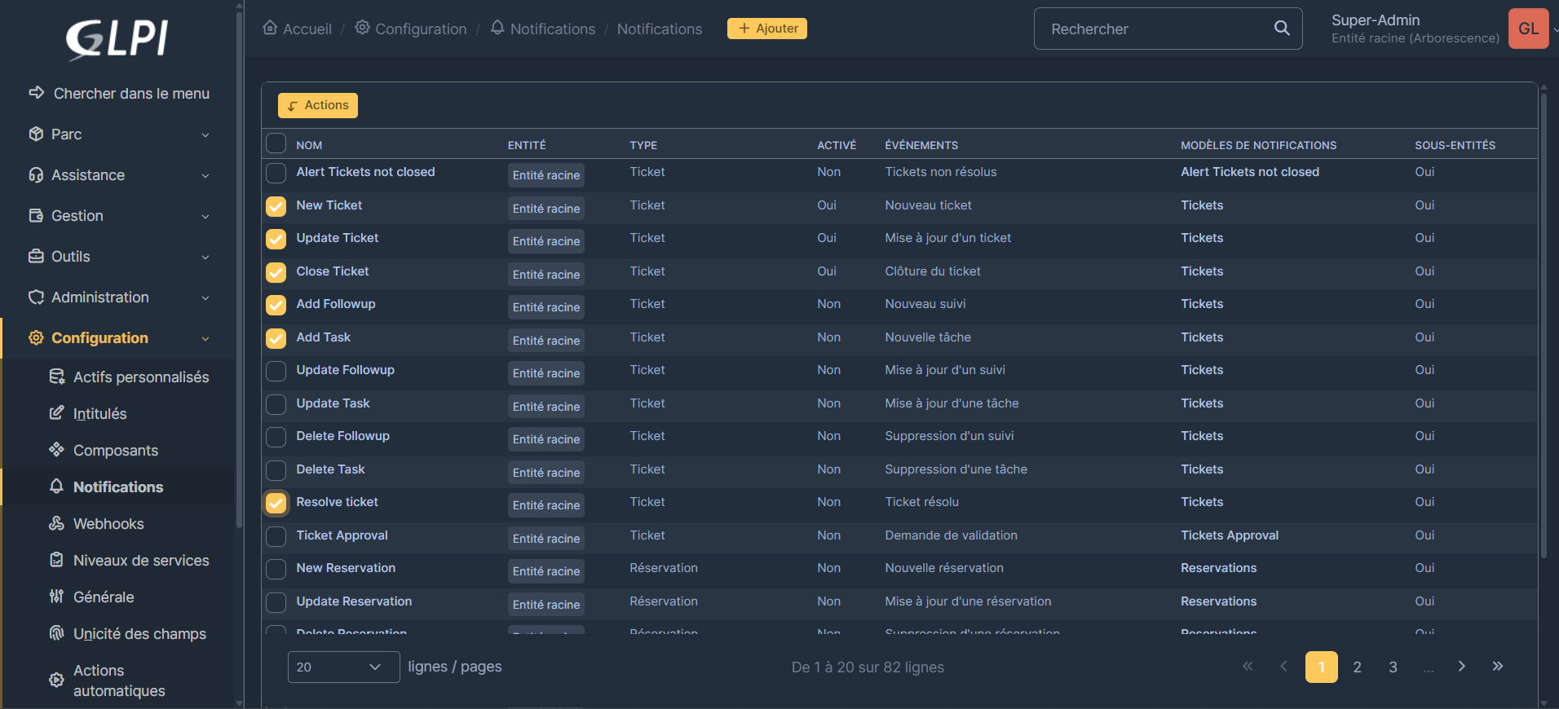This screenshot has width=1559, height=709.
Task: Open Niveaux de services in sidebar
Action: pyautogui.click(x=140, y=561)
